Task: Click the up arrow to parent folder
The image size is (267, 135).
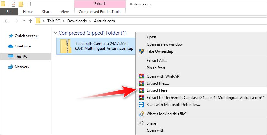Action: pos(30,21)
